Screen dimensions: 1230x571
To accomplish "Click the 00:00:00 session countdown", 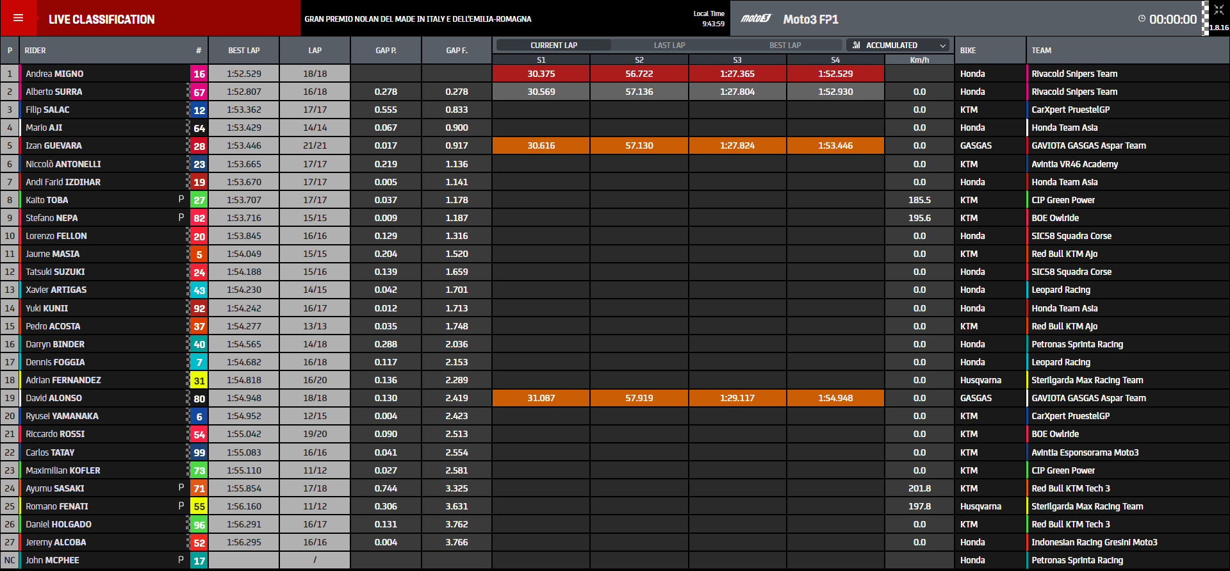I will pos(1172,19).
